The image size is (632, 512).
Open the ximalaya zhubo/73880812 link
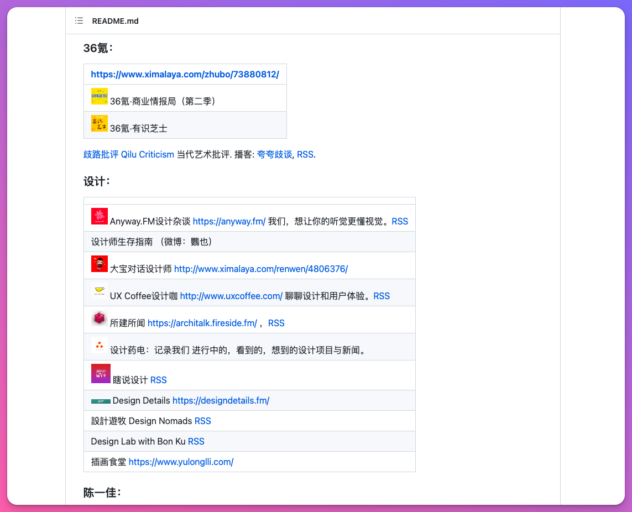[x=185, y=74]
